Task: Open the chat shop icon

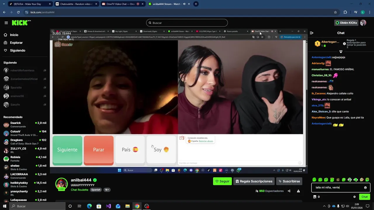Action: click(x=315, y=197)
